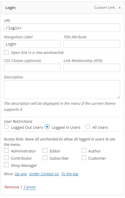Image resolution: width=125 pixels, height=198 pixels.
Task: Collapse the Login menu item arrow
Action: coord(120,7)
